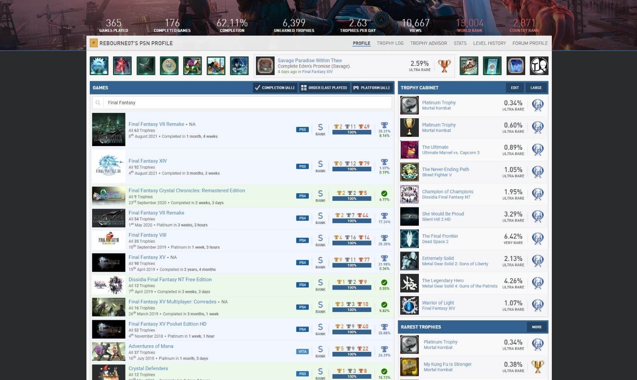The height and width of the screenshot is (380, 637).
Task: Open the Final Fantasy XIV game cover thumbnail
Action: pos(108,166)
